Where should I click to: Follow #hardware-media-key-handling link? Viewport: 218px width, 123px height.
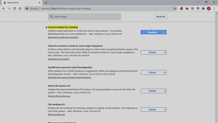pyautogui.click(x=63, y=37)
